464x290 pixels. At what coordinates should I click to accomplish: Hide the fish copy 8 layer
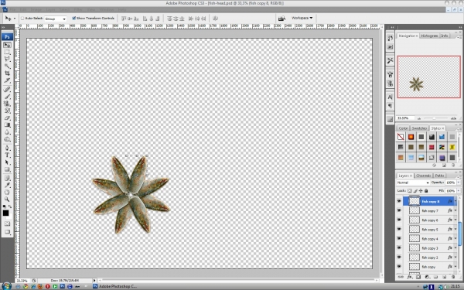pyautogui.click(x=399, y=201)
